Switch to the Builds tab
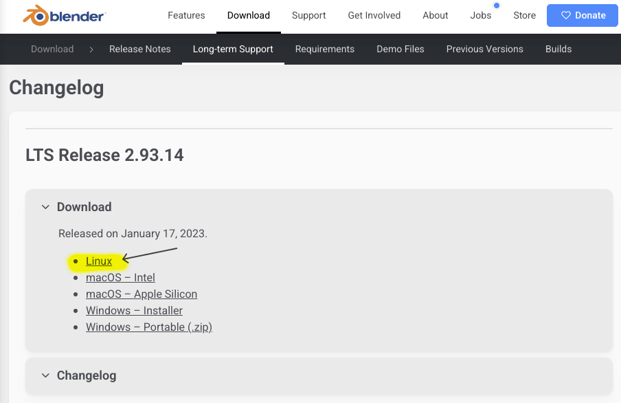The height and width of the screenshot is (403, 621). coord(558,49)
